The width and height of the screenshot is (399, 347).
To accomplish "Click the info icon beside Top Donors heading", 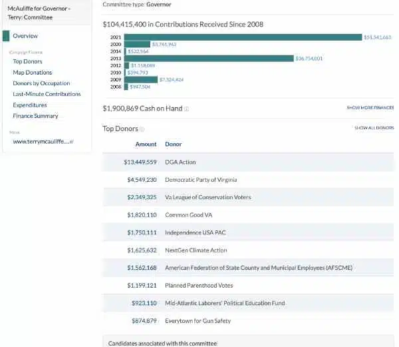I will (142, 129).
